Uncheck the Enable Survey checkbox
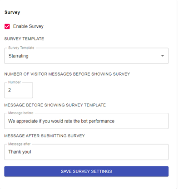178x189 pixels. 7,26
